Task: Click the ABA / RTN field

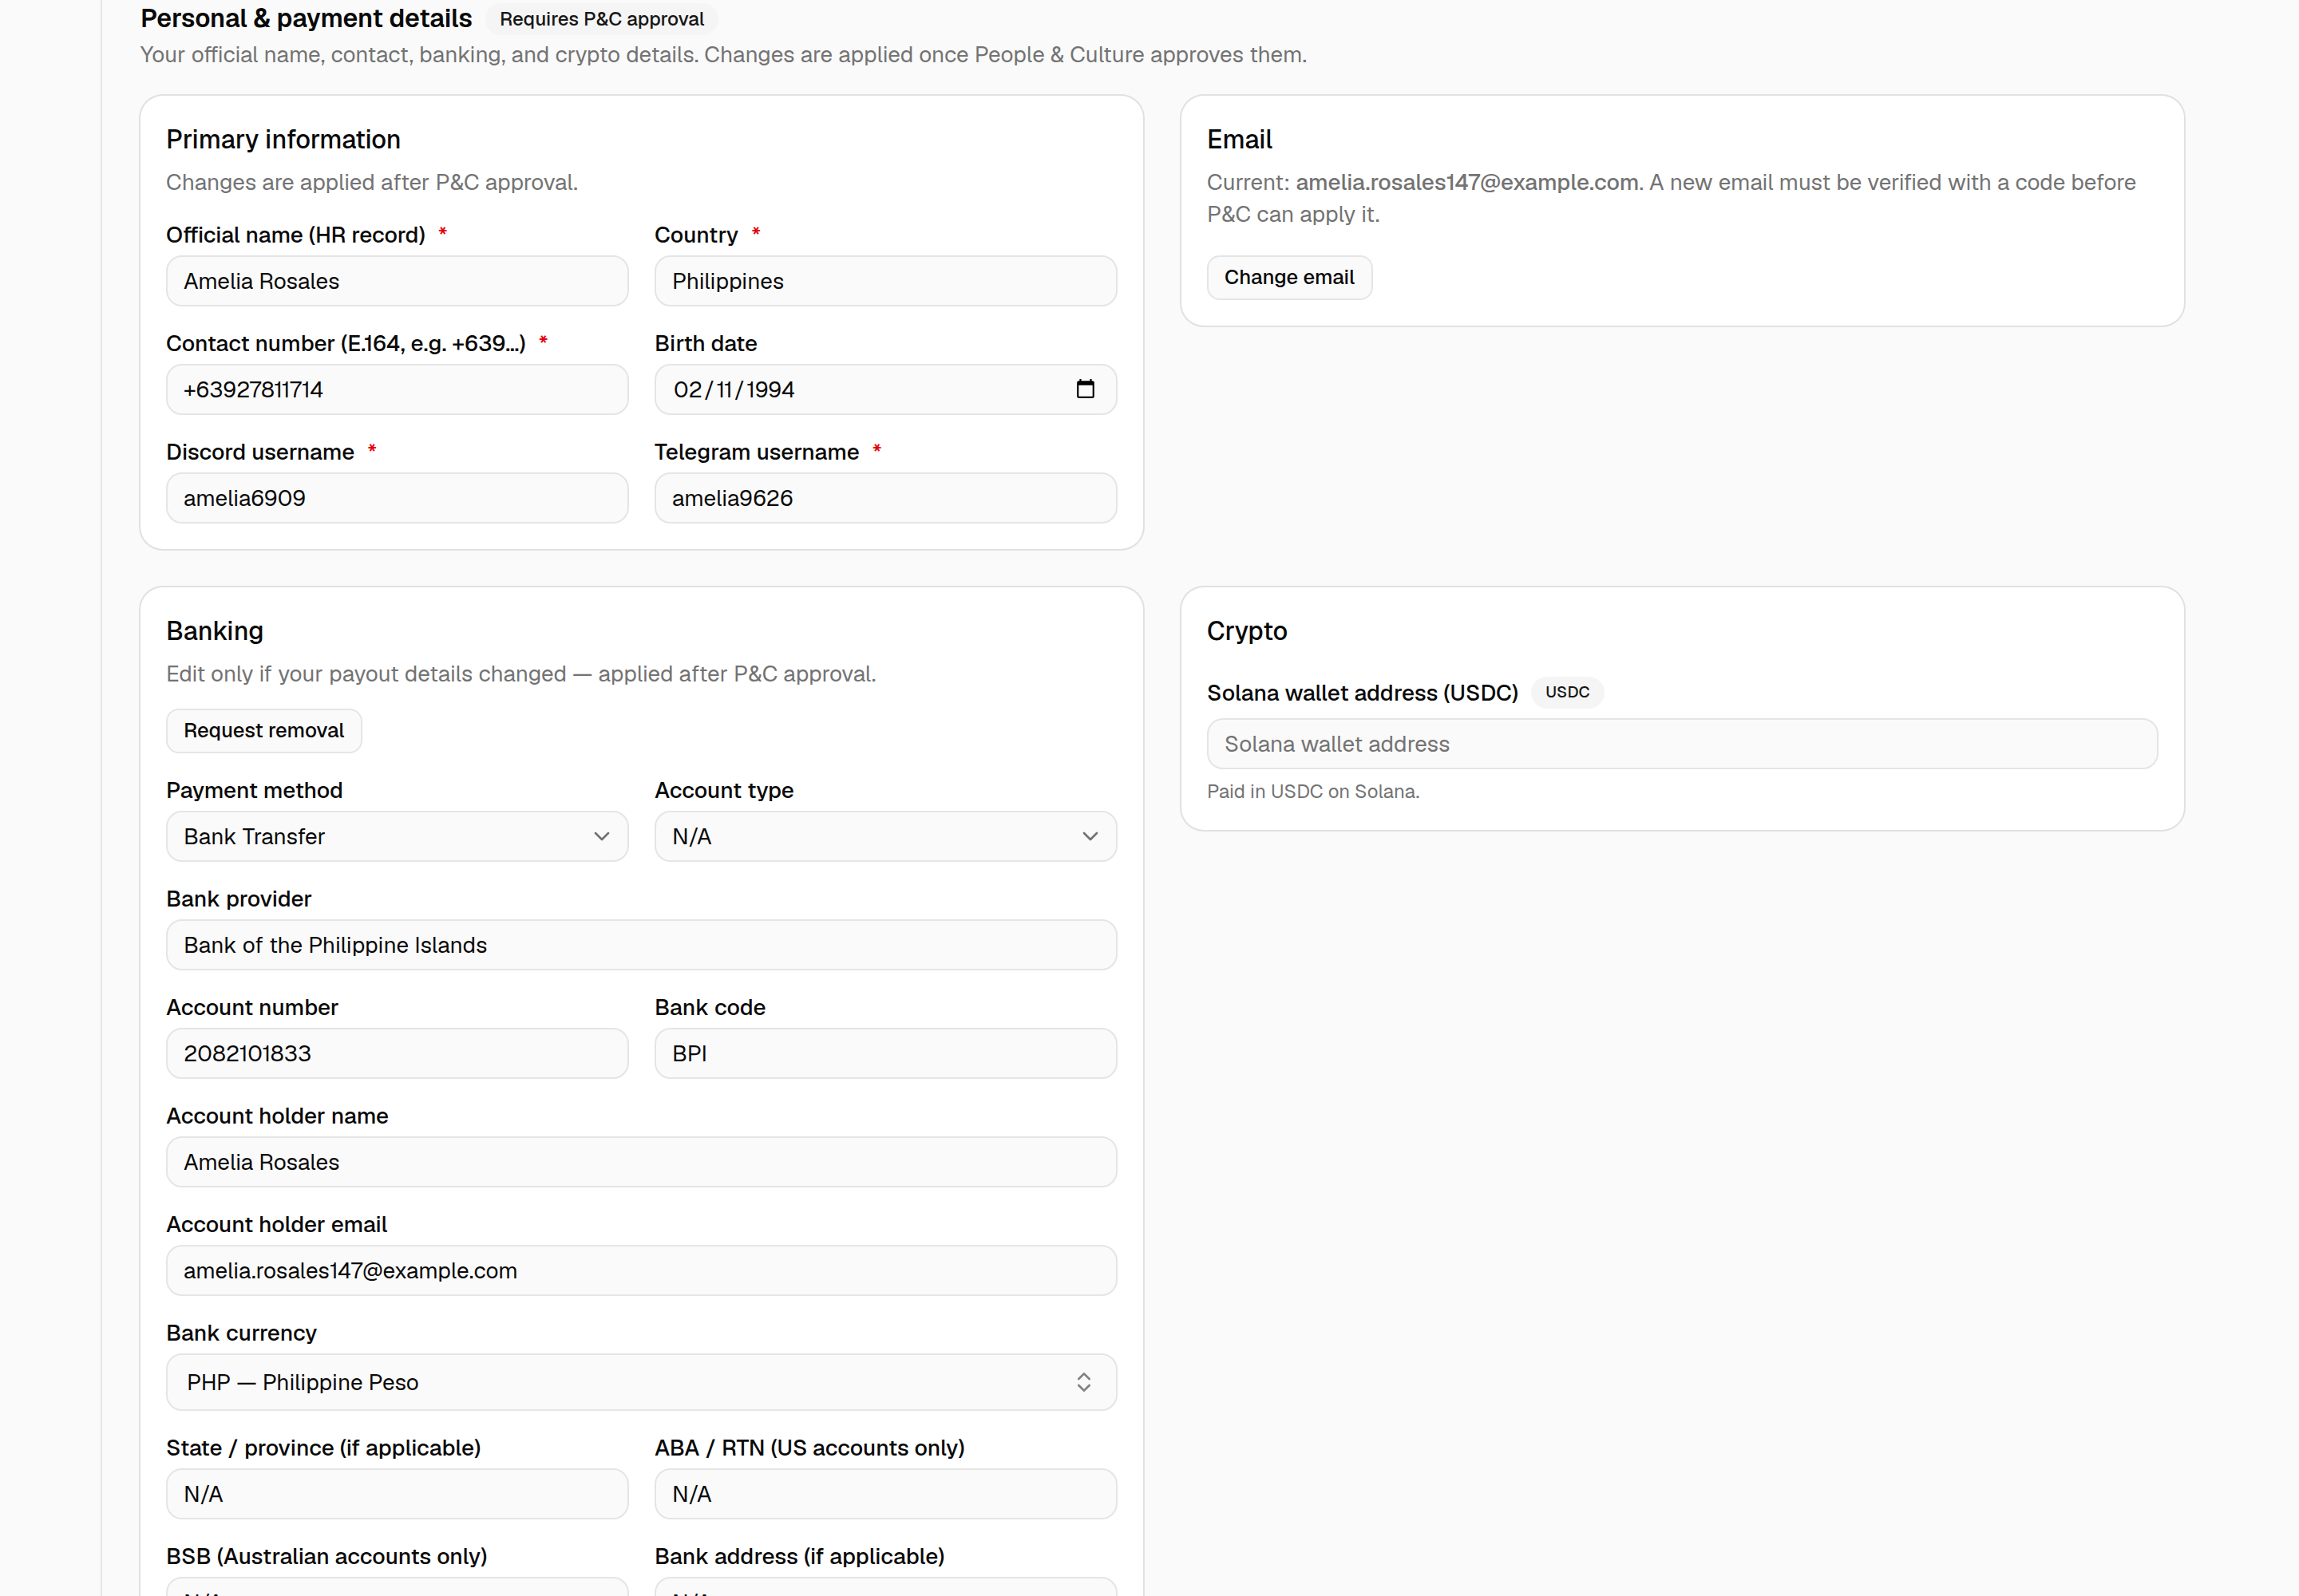Action: pyautogui.click(x=885, y=1494)
